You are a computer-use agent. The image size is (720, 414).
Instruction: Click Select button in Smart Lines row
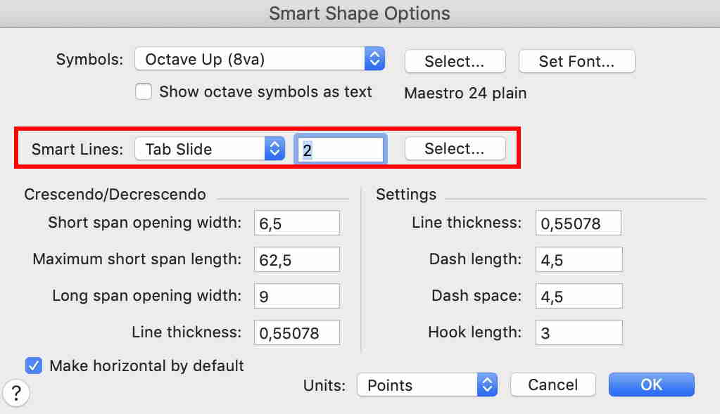[455, 149]
